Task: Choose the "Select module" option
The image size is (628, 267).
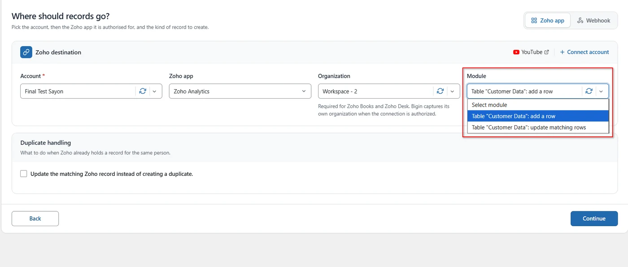Action: [538, 105]
